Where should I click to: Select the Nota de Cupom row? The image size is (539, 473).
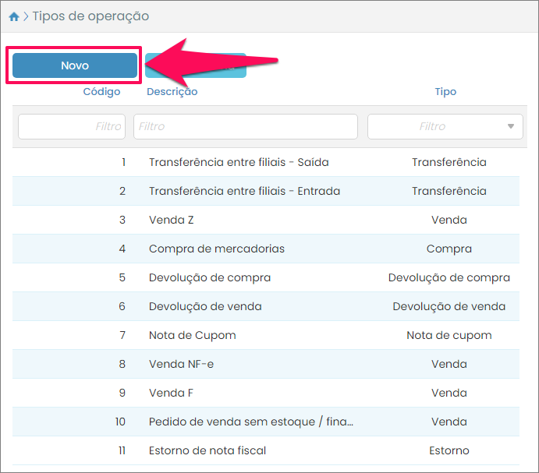point(192,335)
